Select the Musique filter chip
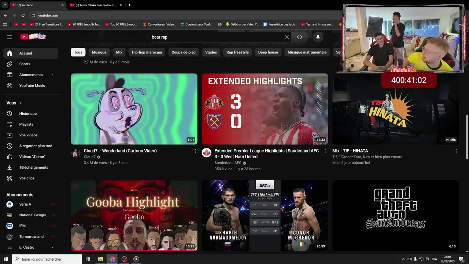The image size is (469, 264). point(99,52)
